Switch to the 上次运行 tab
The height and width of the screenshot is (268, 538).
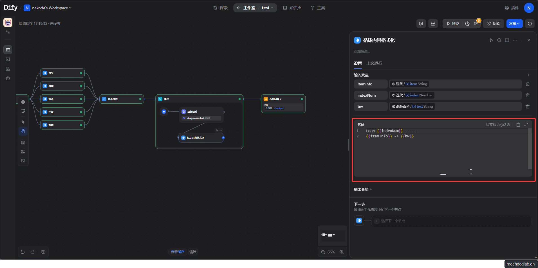coord(374,63)
